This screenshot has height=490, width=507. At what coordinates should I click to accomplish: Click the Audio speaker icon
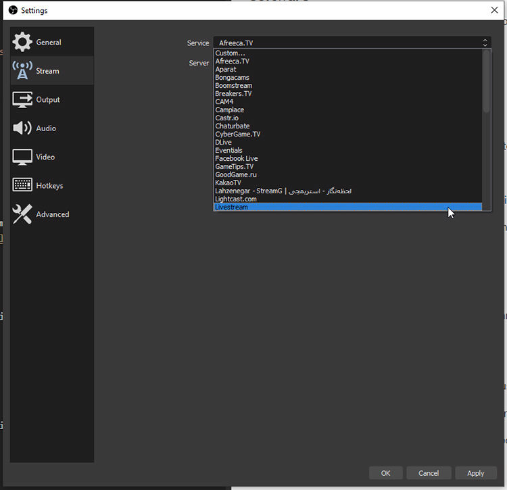(22, 128)
